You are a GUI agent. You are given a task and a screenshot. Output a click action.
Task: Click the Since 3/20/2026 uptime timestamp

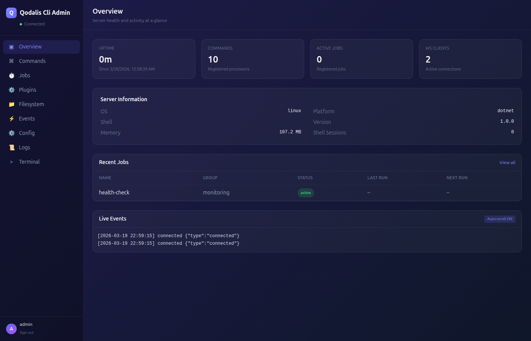pos(127,69)
